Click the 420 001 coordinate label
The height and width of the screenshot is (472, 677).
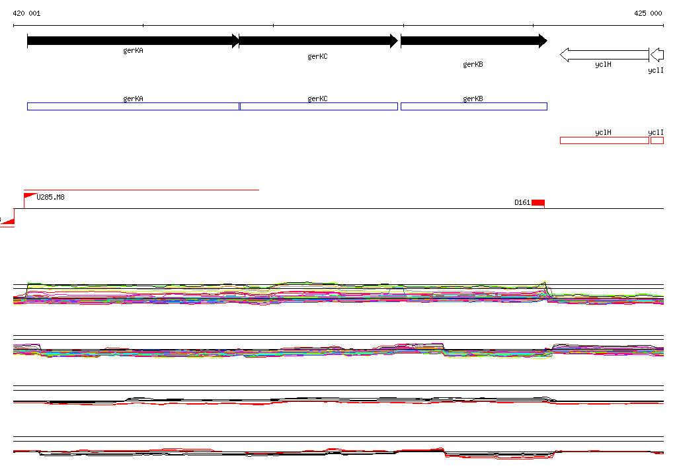(x=26, y=13)
